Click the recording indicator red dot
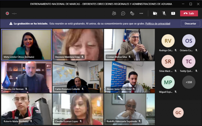 (7, 13)
